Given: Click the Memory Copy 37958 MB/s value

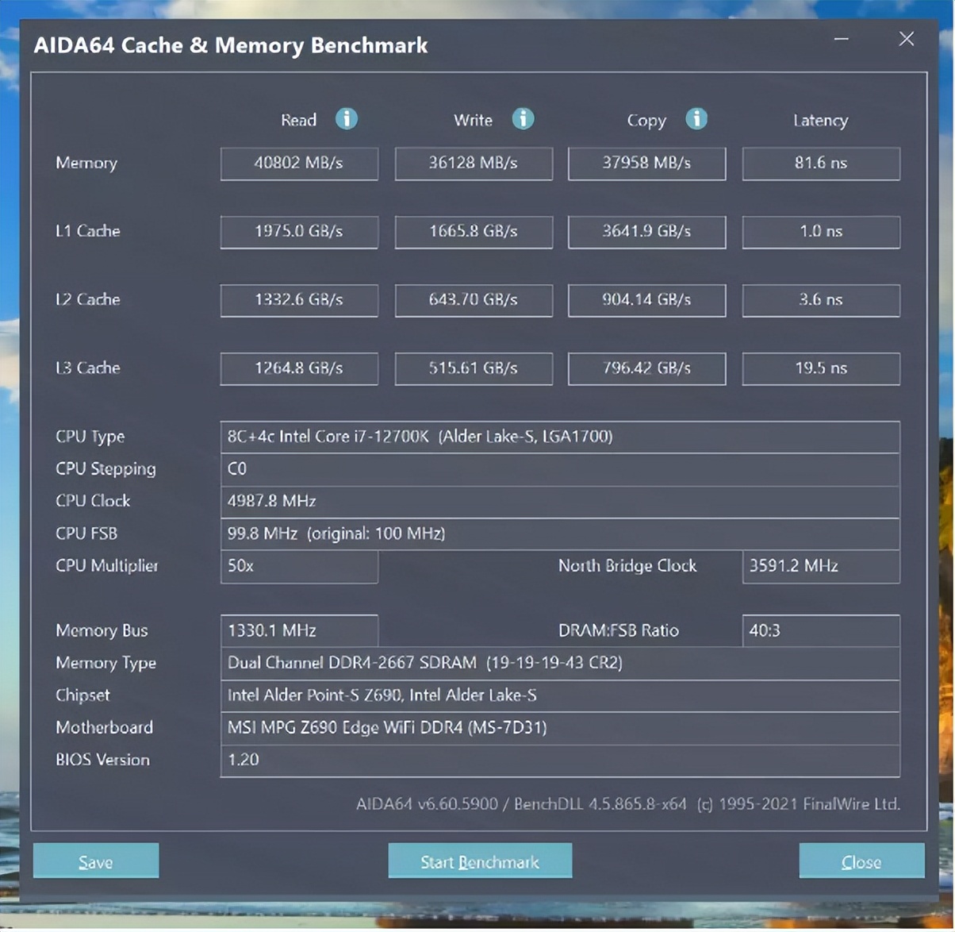Looking at the screenshot, I should 646,164.
